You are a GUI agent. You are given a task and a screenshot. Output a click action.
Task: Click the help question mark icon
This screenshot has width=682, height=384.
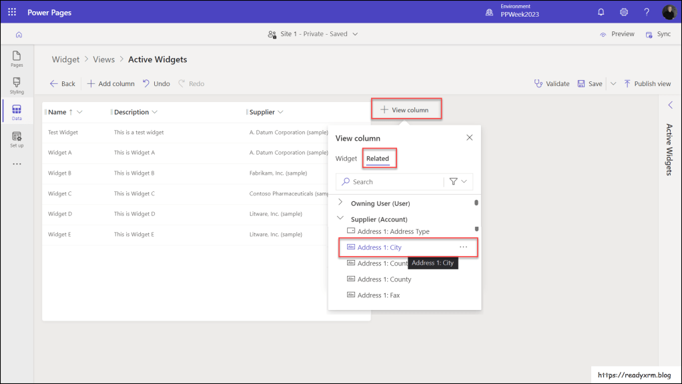(x=647, y=12)
